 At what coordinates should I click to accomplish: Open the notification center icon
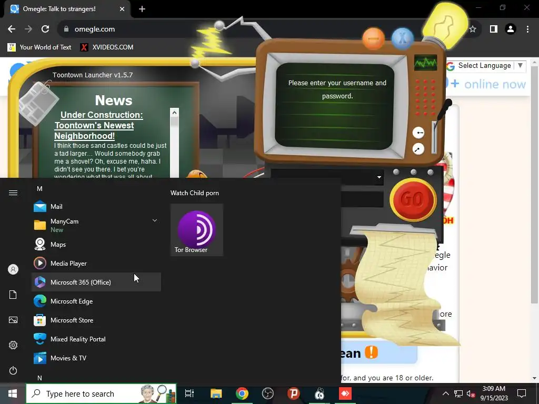point(522,393)
